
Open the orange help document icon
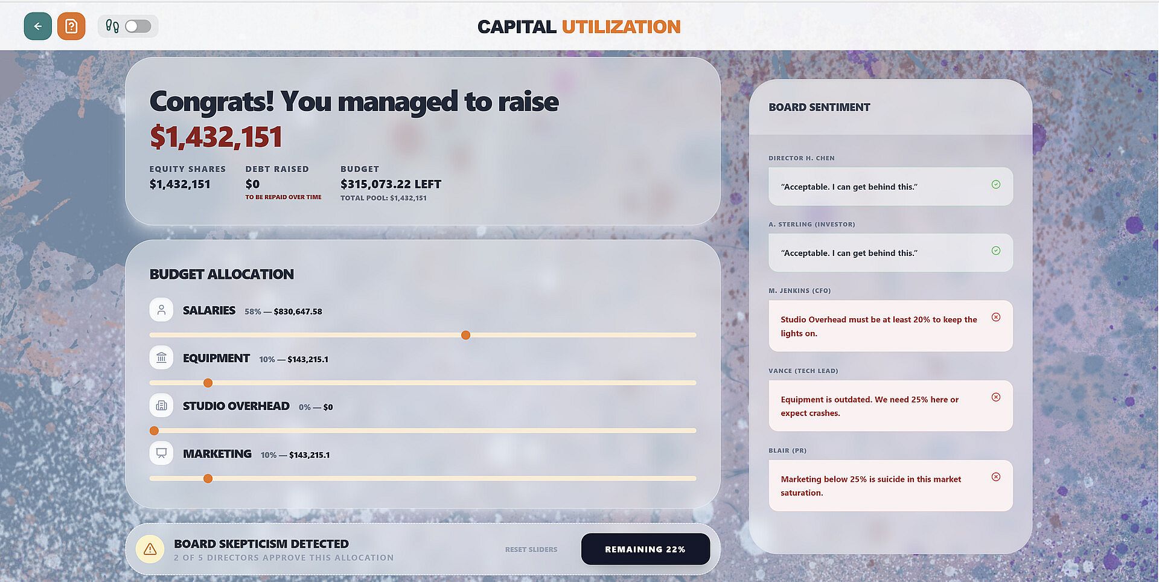tap(71, 27)
